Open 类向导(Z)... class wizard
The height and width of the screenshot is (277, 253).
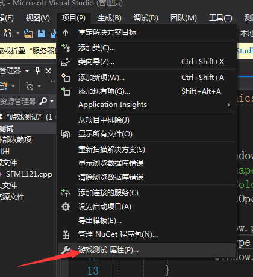(x=146, y=62)
